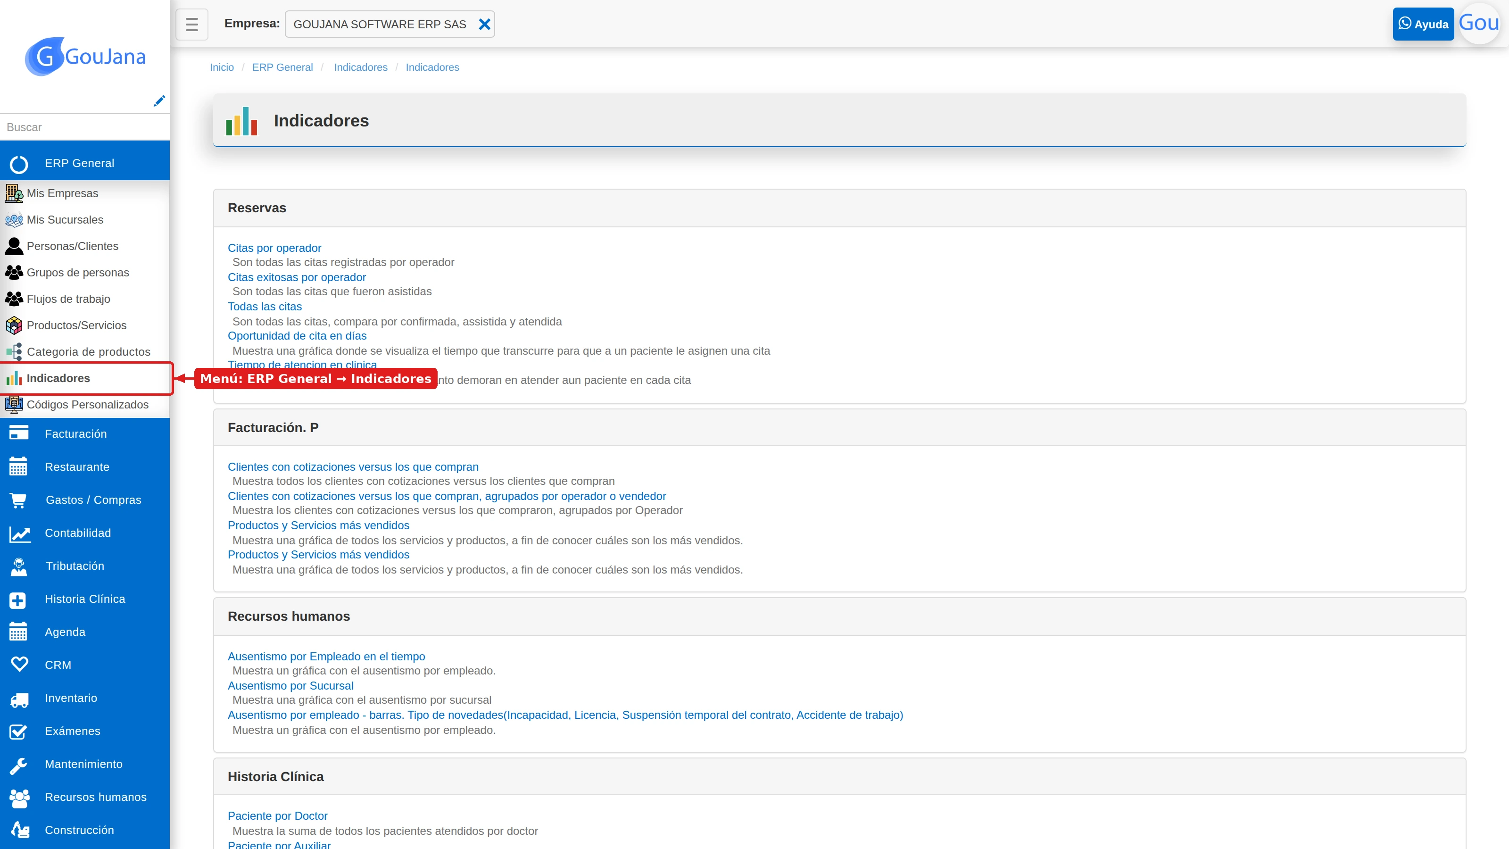Open the Citas por operador indicator link
The width and height of the screenshot is (1509, 849).
[x=274, y=248]
